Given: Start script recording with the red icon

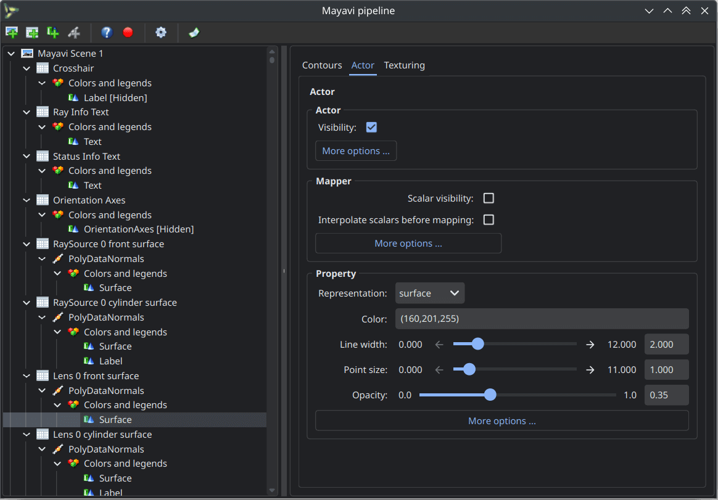Looking at the screenshot, I should tap(128, 33).
